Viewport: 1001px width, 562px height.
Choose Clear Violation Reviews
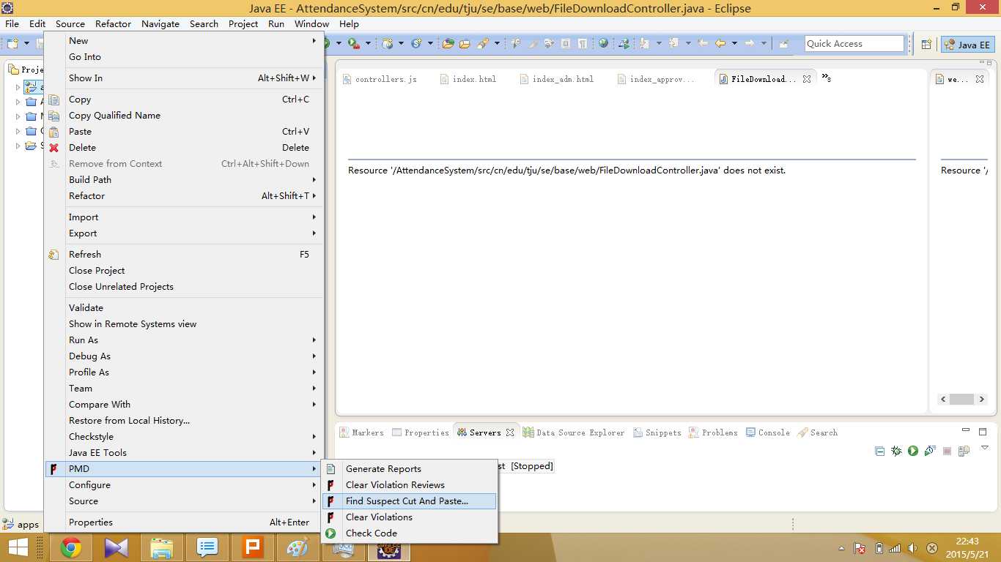410,485
